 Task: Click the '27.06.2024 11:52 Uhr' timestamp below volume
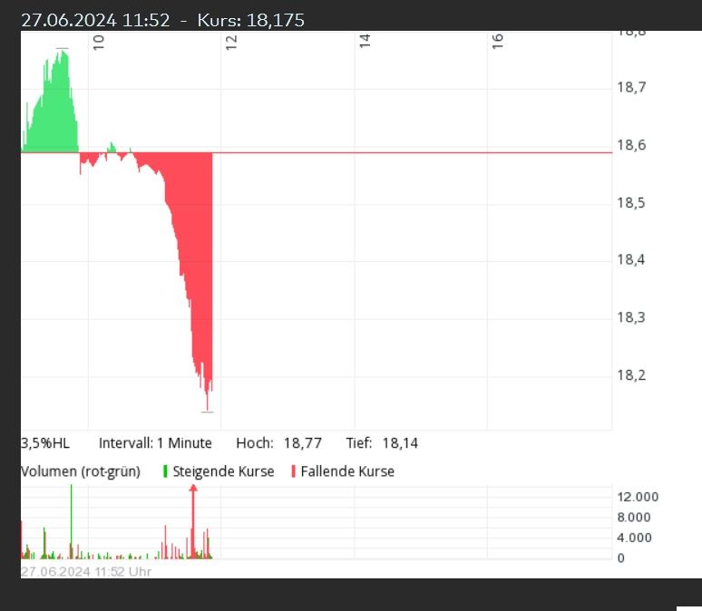click(x=86, y=572)
